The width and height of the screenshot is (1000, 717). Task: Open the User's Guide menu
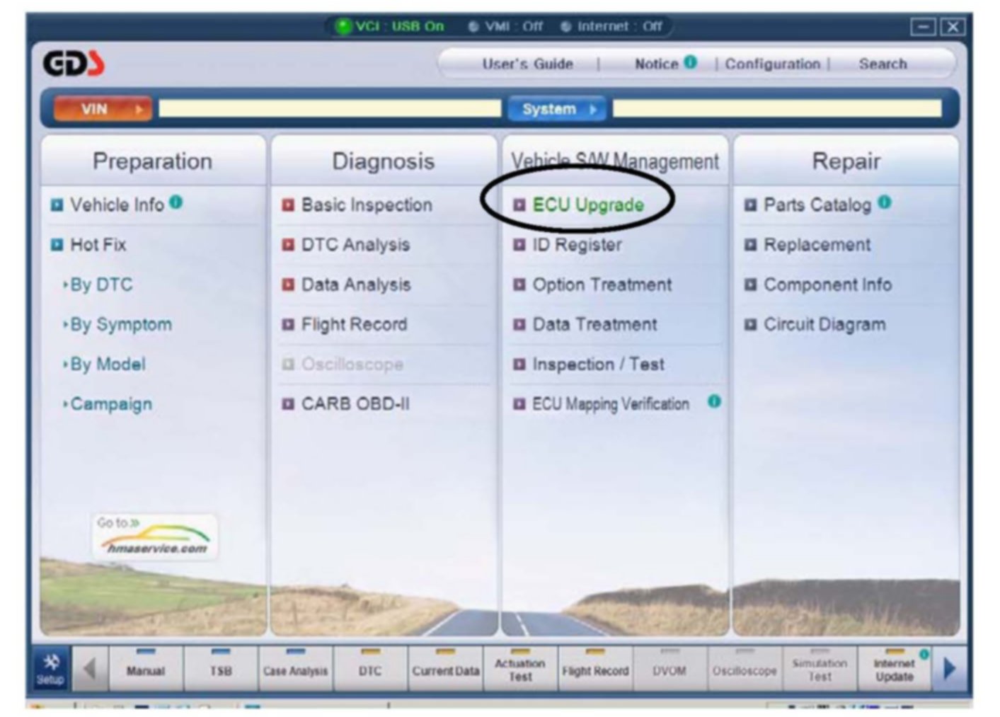click(527, 64)
